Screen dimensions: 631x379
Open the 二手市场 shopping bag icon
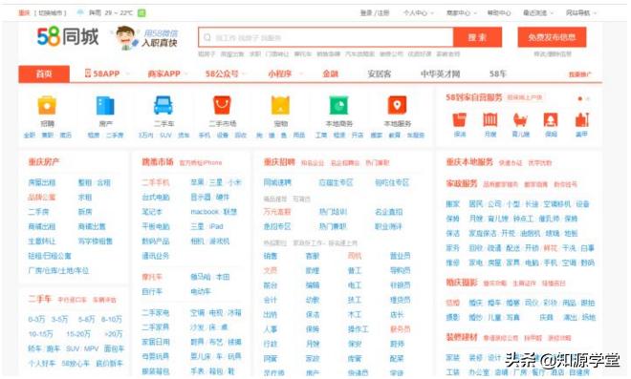pyautogui.click(x=222, y=105)
